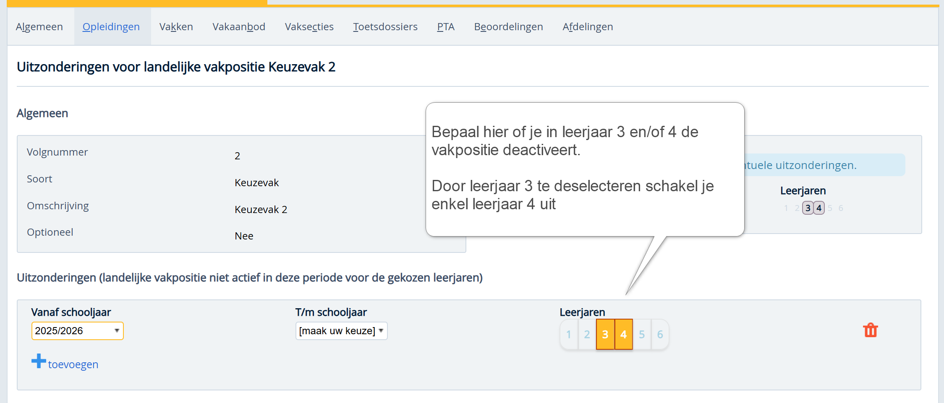This screenshot has width=944, height=403.
Task: Deselect highlighted leerjaar 4
Action: click(x=623, y=334)
